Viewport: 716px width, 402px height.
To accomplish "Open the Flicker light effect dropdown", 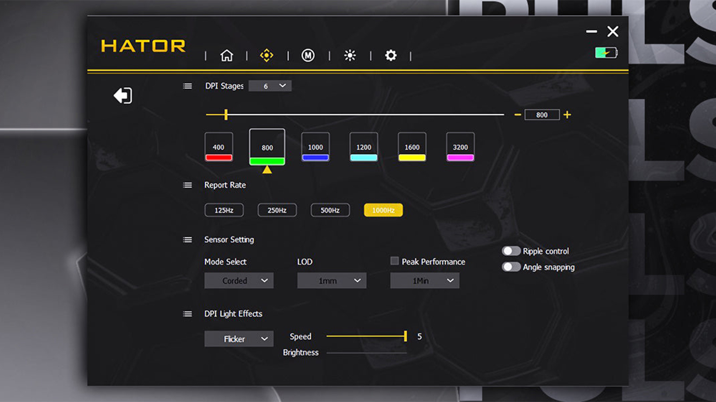I will point(239,339).
